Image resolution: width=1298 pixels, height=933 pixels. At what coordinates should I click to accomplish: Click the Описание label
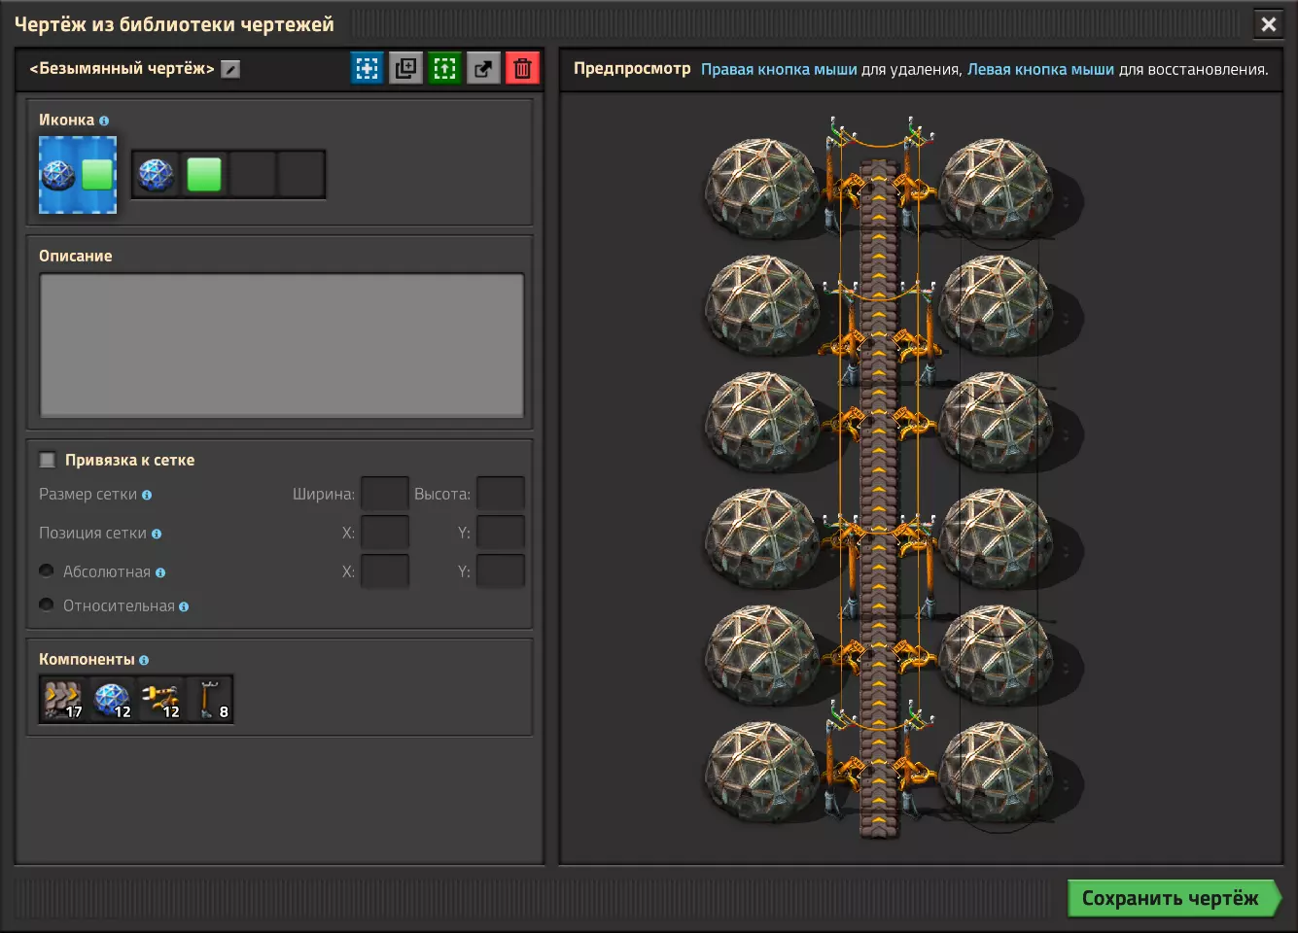[76, 256]
